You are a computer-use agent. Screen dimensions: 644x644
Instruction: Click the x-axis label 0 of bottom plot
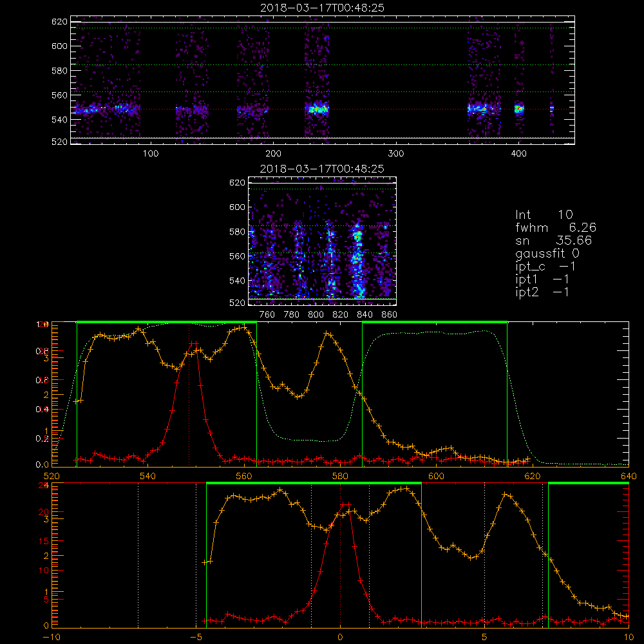tap(340, 638)
